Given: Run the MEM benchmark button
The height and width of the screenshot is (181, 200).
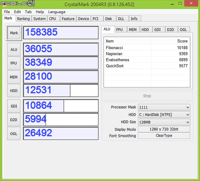Looking at the screenshot, I should [14, 77].
